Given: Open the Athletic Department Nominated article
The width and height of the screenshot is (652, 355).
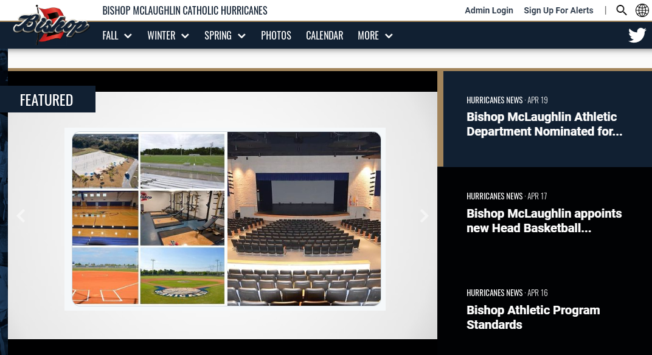Looking at the screenshot, I should tap(544, 124).
